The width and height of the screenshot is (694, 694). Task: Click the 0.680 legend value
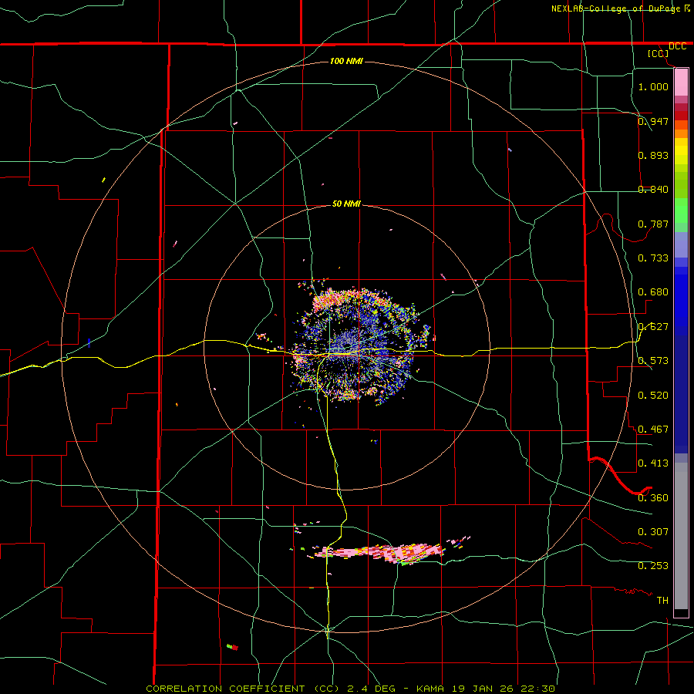click(653, 292)
